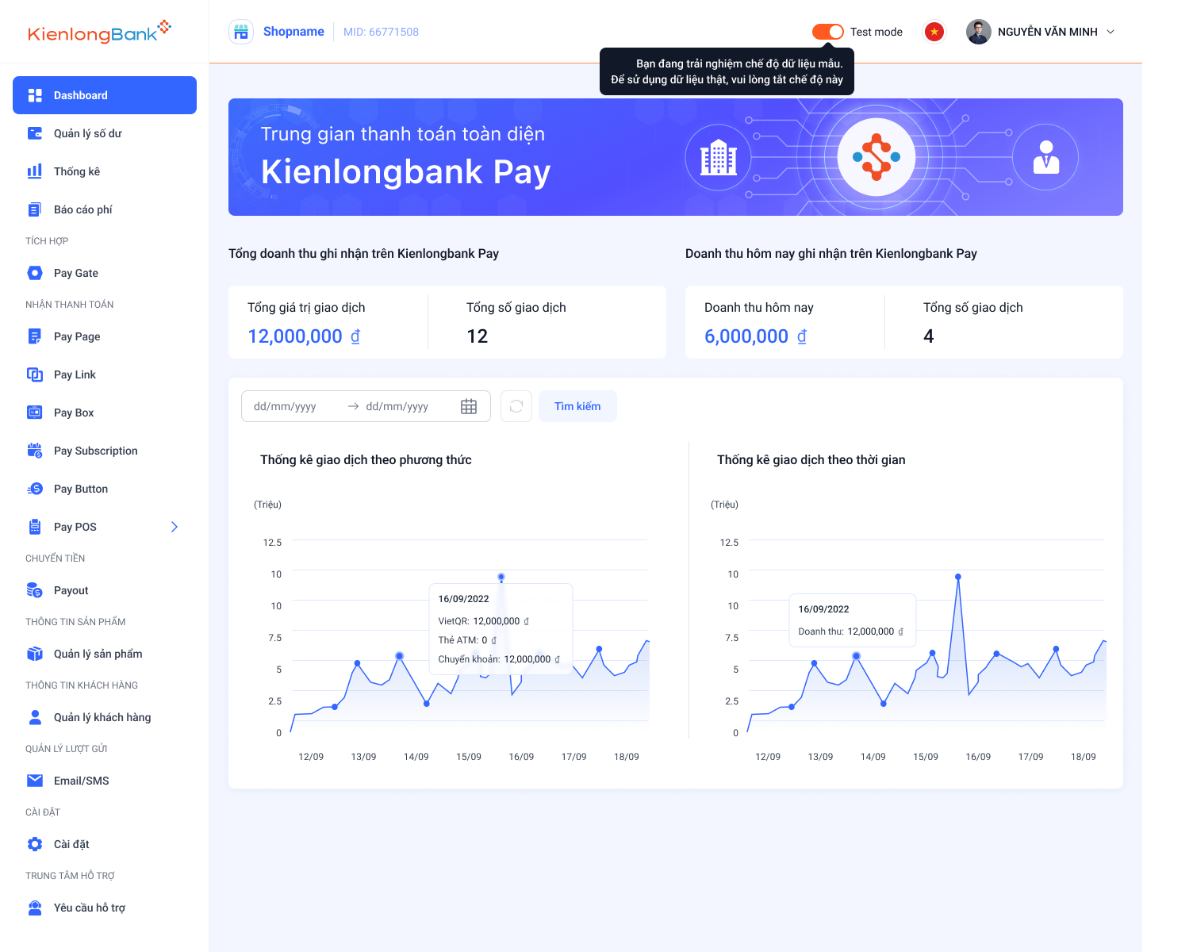Click the Pay Subscription calendar icon
This screenshot has height=952, width=1193.
tap(35, 451)
